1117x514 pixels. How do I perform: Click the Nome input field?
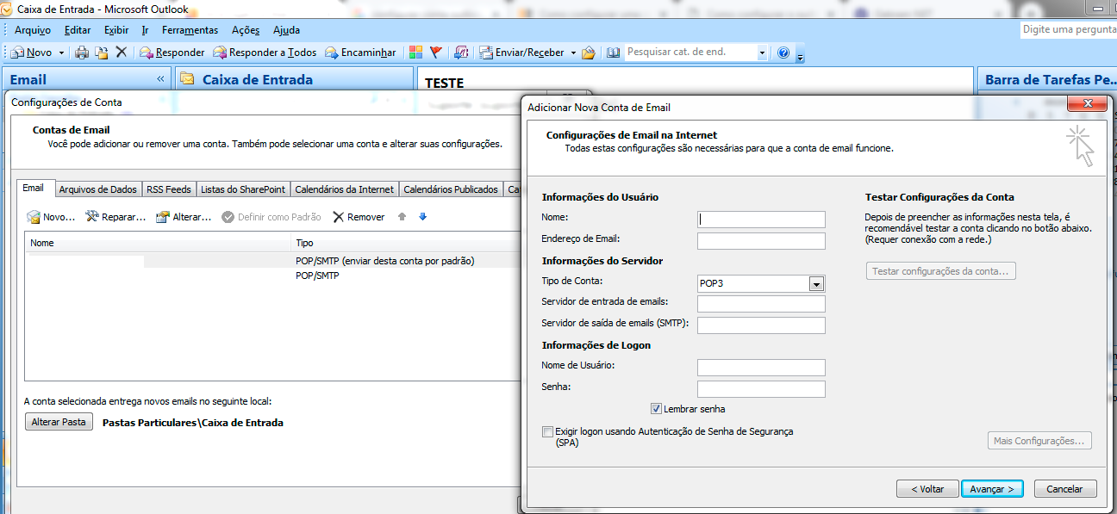tap(761, 220)
